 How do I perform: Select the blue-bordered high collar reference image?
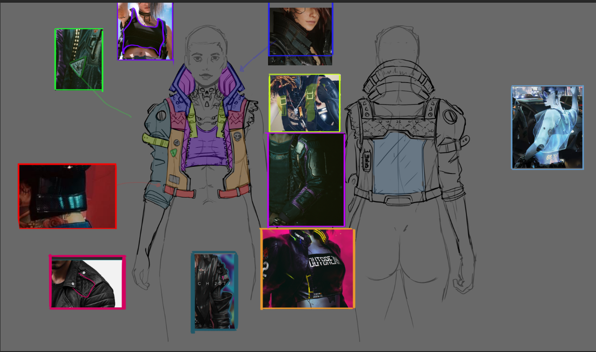click(300, 30)
